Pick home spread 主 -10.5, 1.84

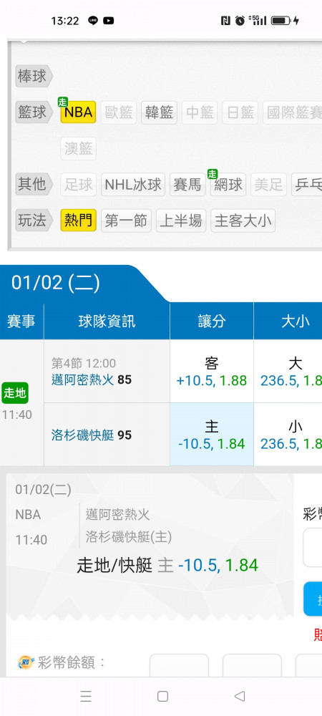212,435
